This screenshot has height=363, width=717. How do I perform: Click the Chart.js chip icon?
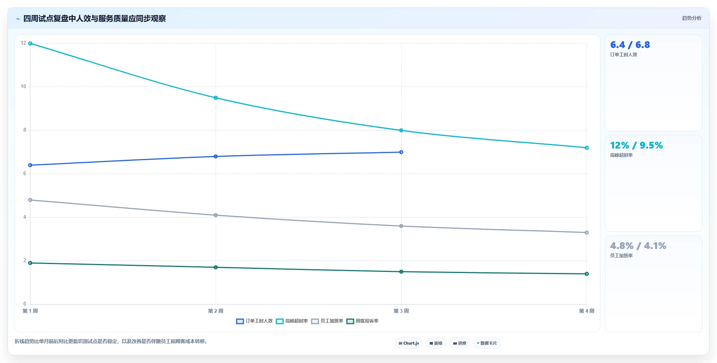point(400,343)
